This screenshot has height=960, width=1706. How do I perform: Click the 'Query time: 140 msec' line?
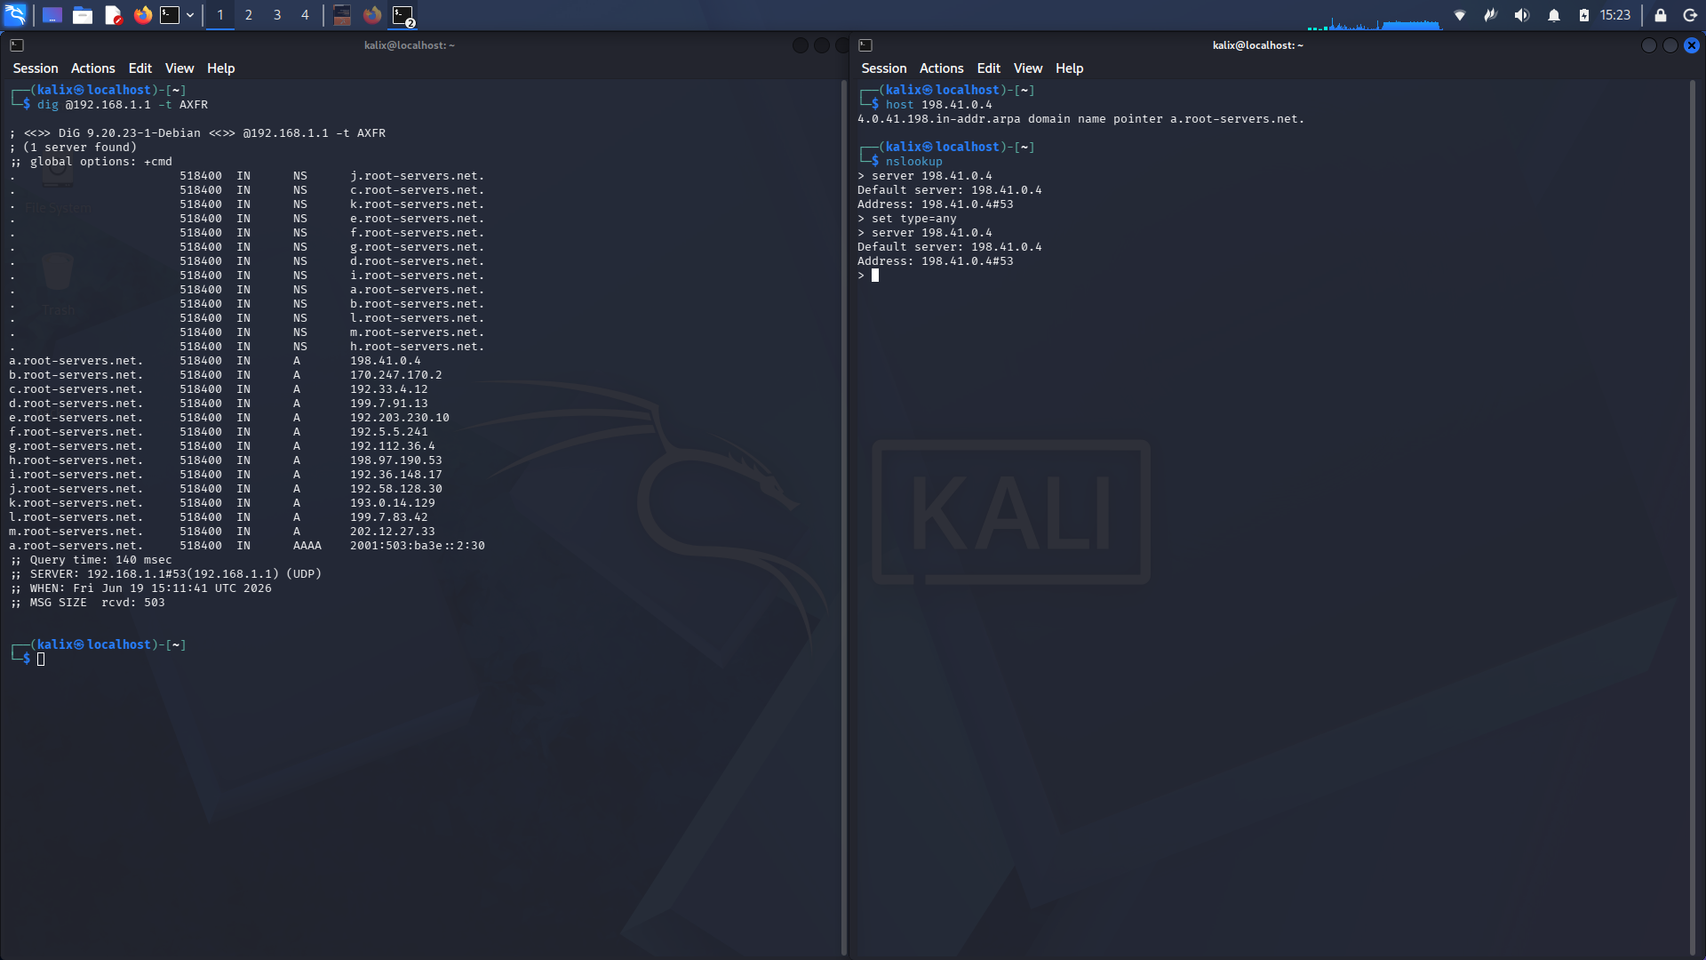[92, 560]
